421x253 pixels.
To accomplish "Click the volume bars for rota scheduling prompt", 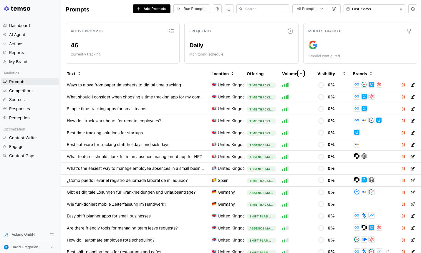I will pyautogui.click(x=285, y=240).
